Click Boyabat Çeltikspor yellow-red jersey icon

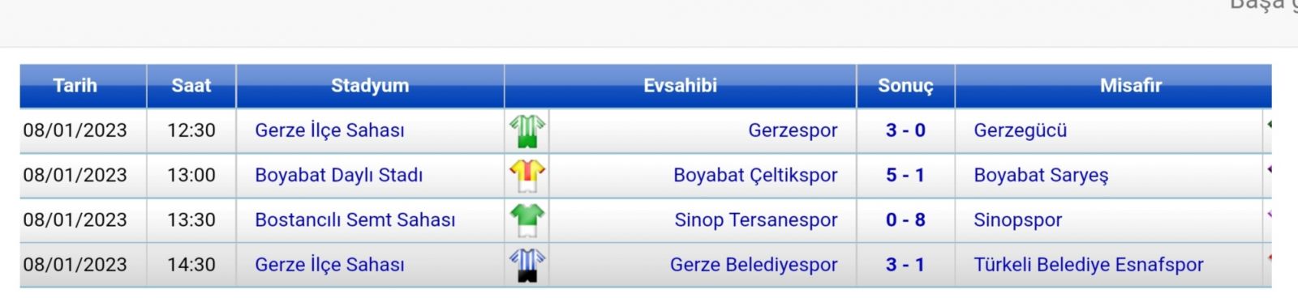click(x=527, y=176)
